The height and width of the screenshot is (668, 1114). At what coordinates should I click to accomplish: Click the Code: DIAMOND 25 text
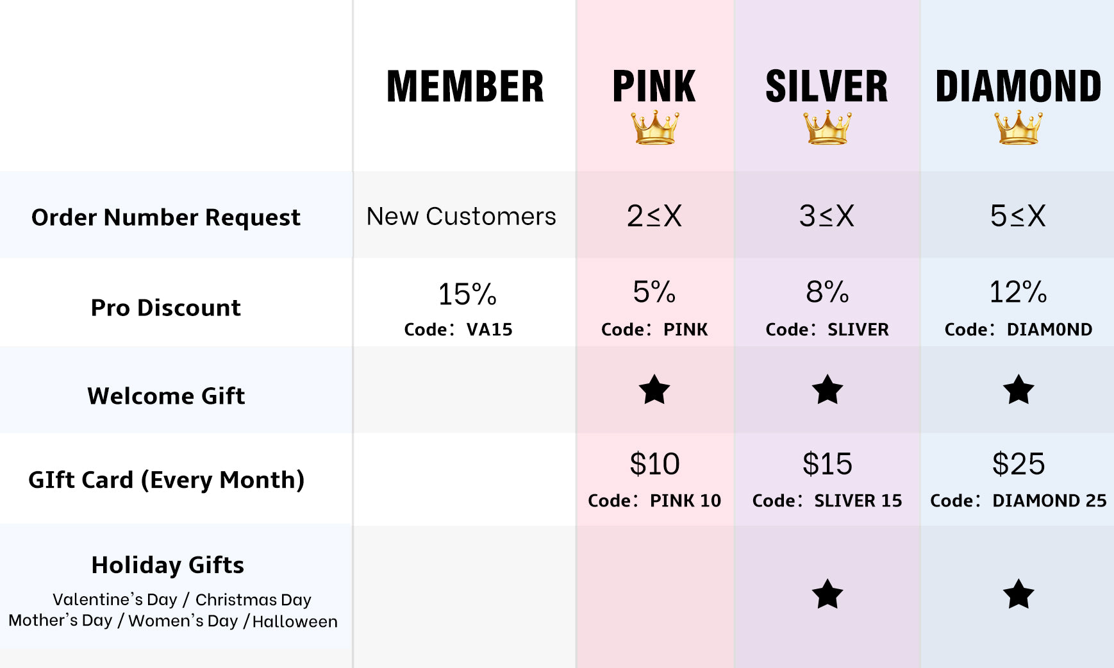pos(1018,501)
